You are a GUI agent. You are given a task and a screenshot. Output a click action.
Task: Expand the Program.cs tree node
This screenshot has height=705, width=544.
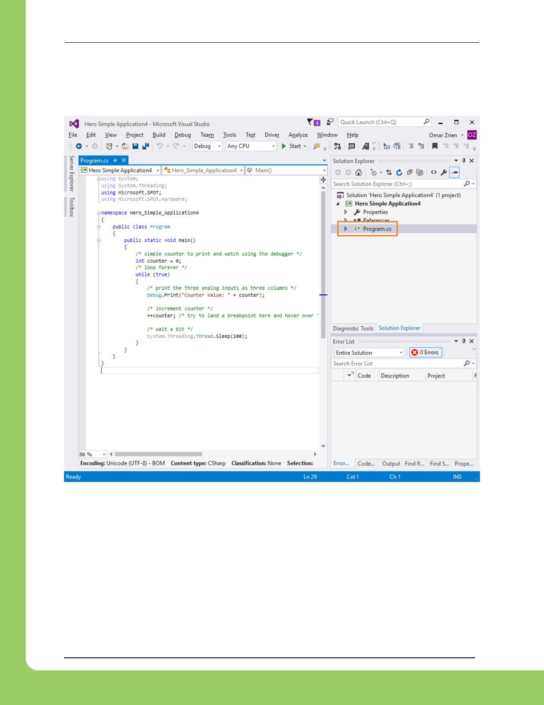click(346, 229)
